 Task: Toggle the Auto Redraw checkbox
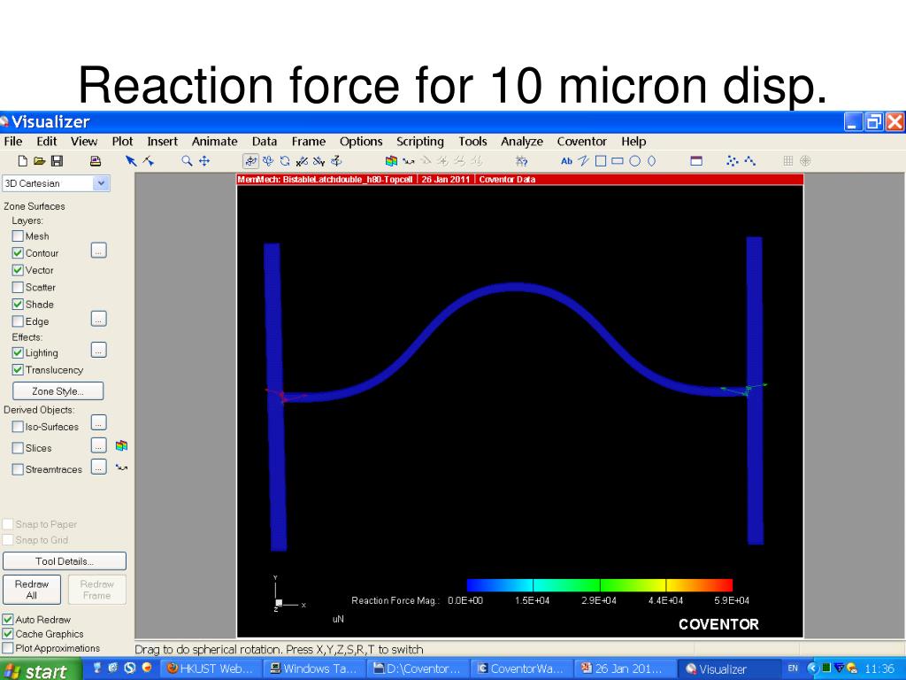(x=8, y=619)
